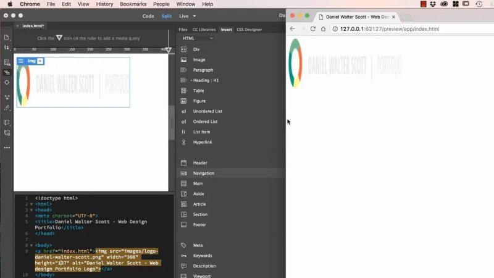The width and height of the screenshot is (494, 278).
Task: Close the index.html document tab
Action: pyautogui.click(x=18, y=26)
